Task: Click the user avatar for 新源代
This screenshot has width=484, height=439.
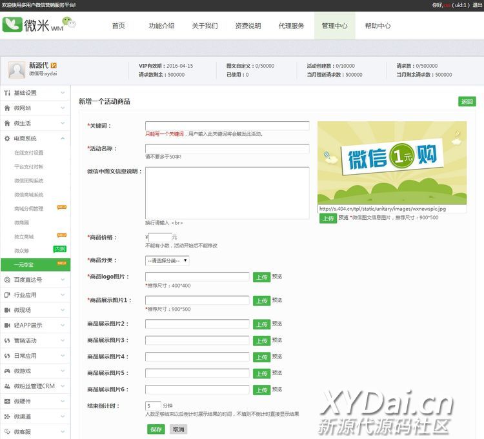Action: (x=17, y=70)
